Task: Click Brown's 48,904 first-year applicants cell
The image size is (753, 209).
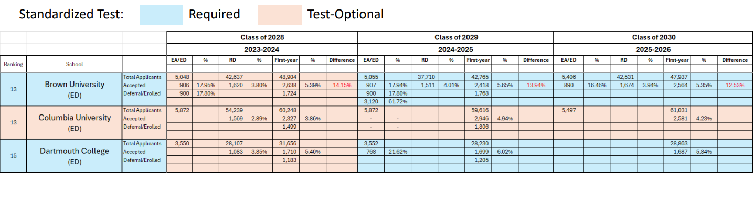Action: (x=285, y=77)
